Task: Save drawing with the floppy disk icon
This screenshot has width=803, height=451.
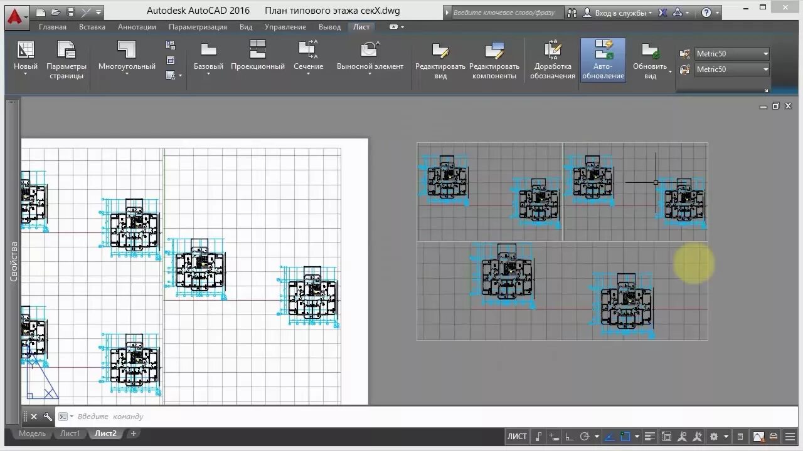Action: point(71,13)
